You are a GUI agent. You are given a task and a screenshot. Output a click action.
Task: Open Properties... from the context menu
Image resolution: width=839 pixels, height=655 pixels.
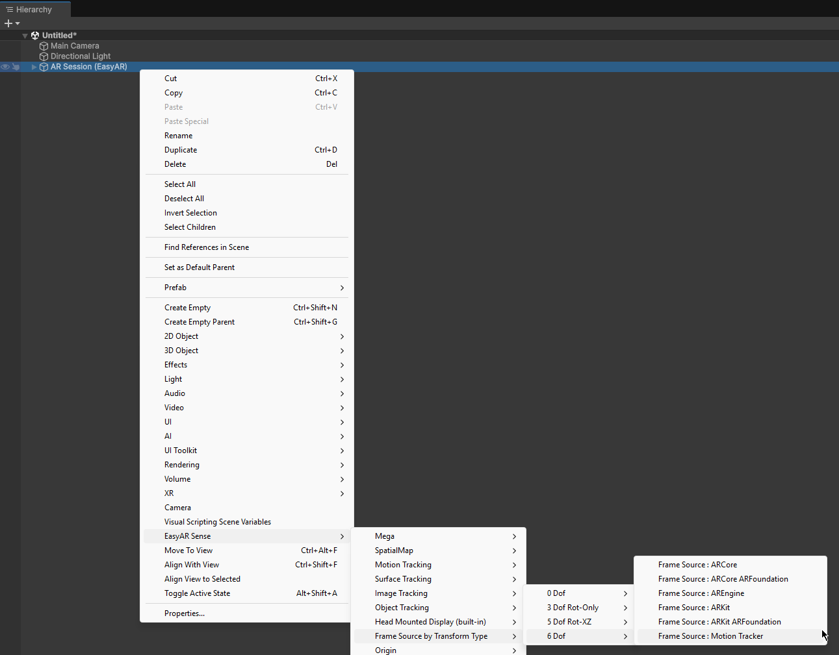tap(185, 613)
